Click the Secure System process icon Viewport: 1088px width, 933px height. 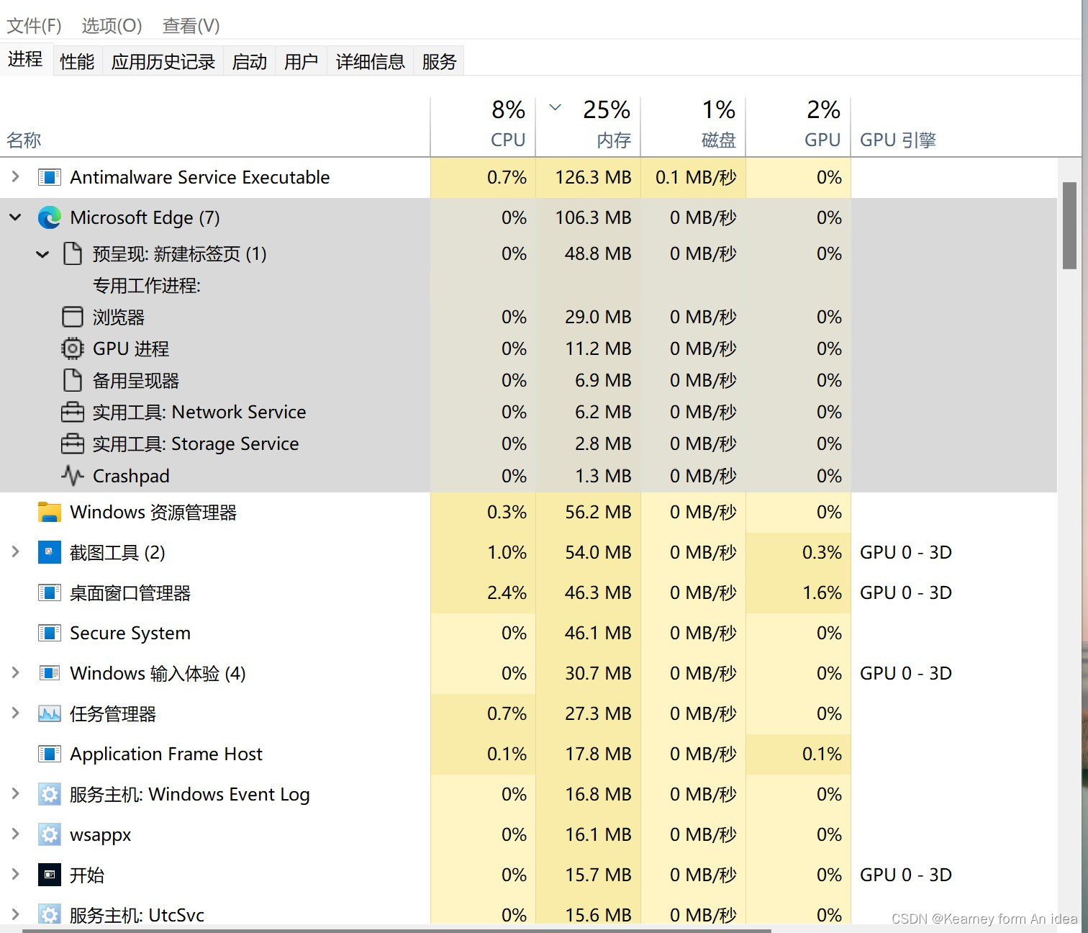(49, 633)
